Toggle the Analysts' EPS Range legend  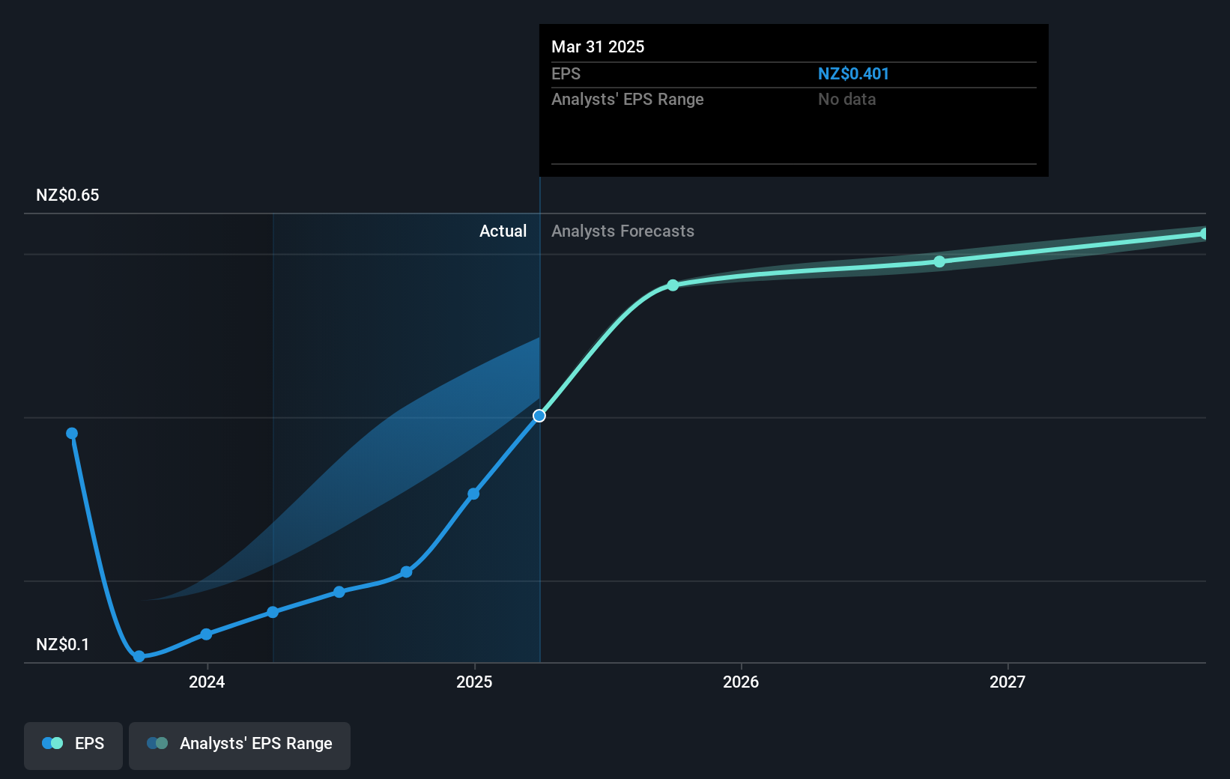click(x=240, y=745)
